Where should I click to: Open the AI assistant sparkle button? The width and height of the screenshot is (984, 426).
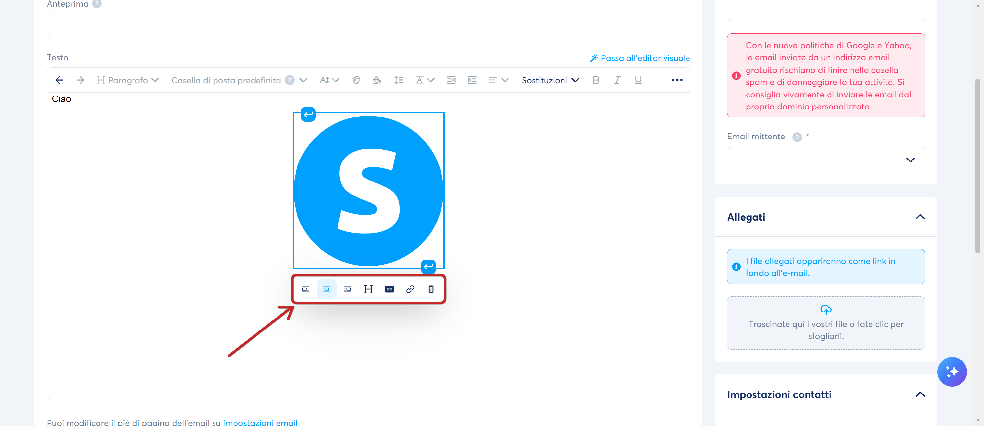pos(952,372)
